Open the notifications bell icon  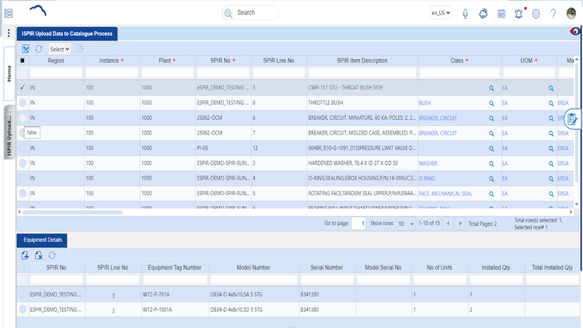(x=518, y=14)
